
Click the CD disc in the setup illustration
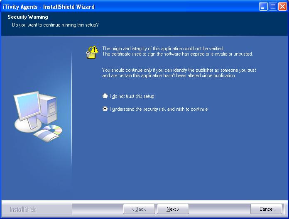(x=52, y=130)
